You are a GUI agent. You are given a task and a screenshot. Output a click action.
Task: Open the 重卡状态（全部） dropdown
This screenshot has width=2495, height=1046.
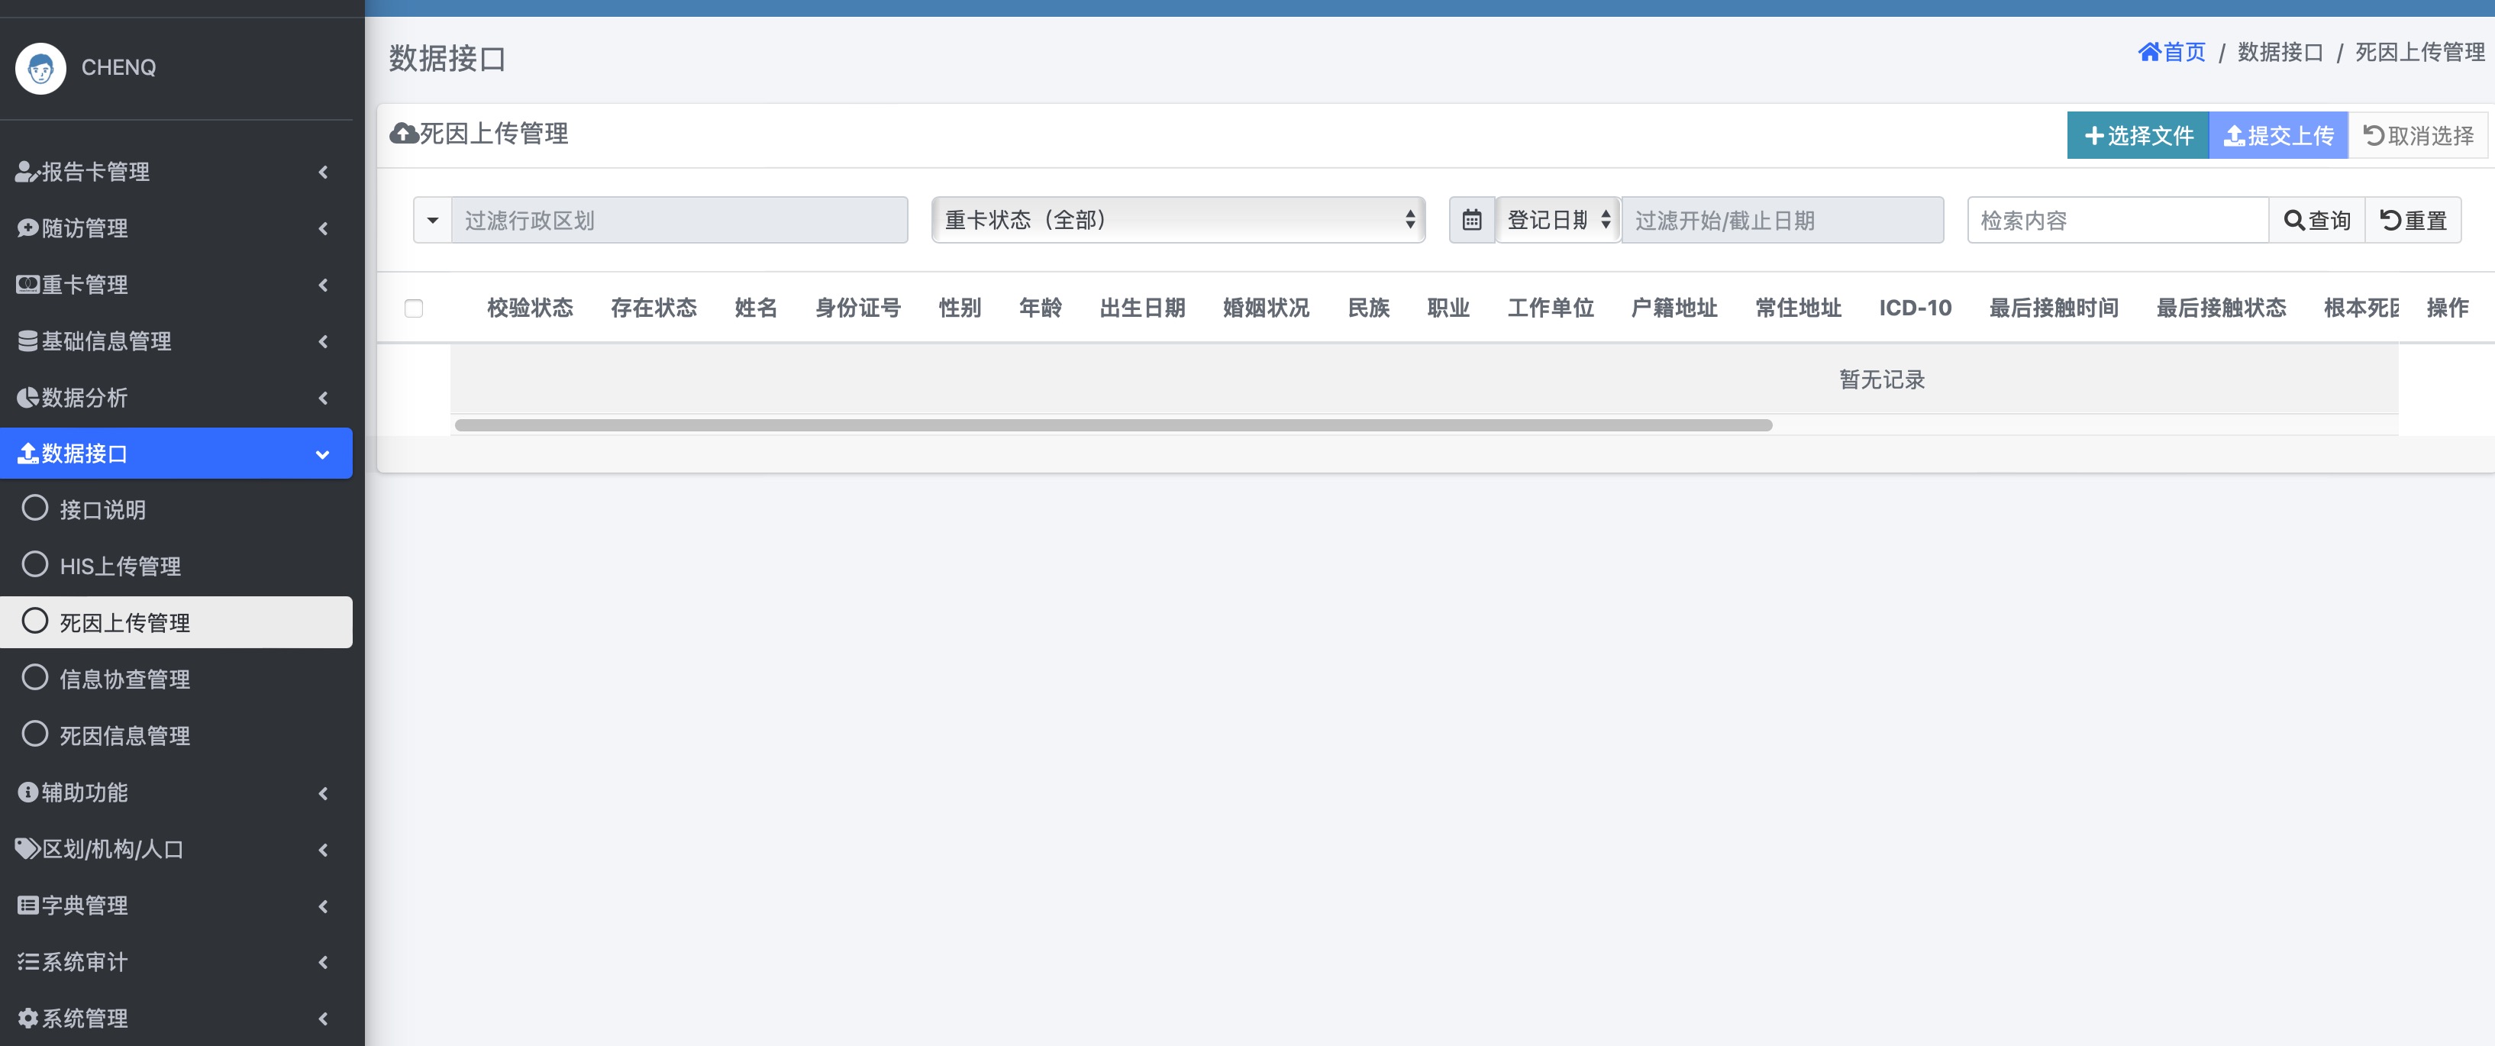pos(1176,220)
